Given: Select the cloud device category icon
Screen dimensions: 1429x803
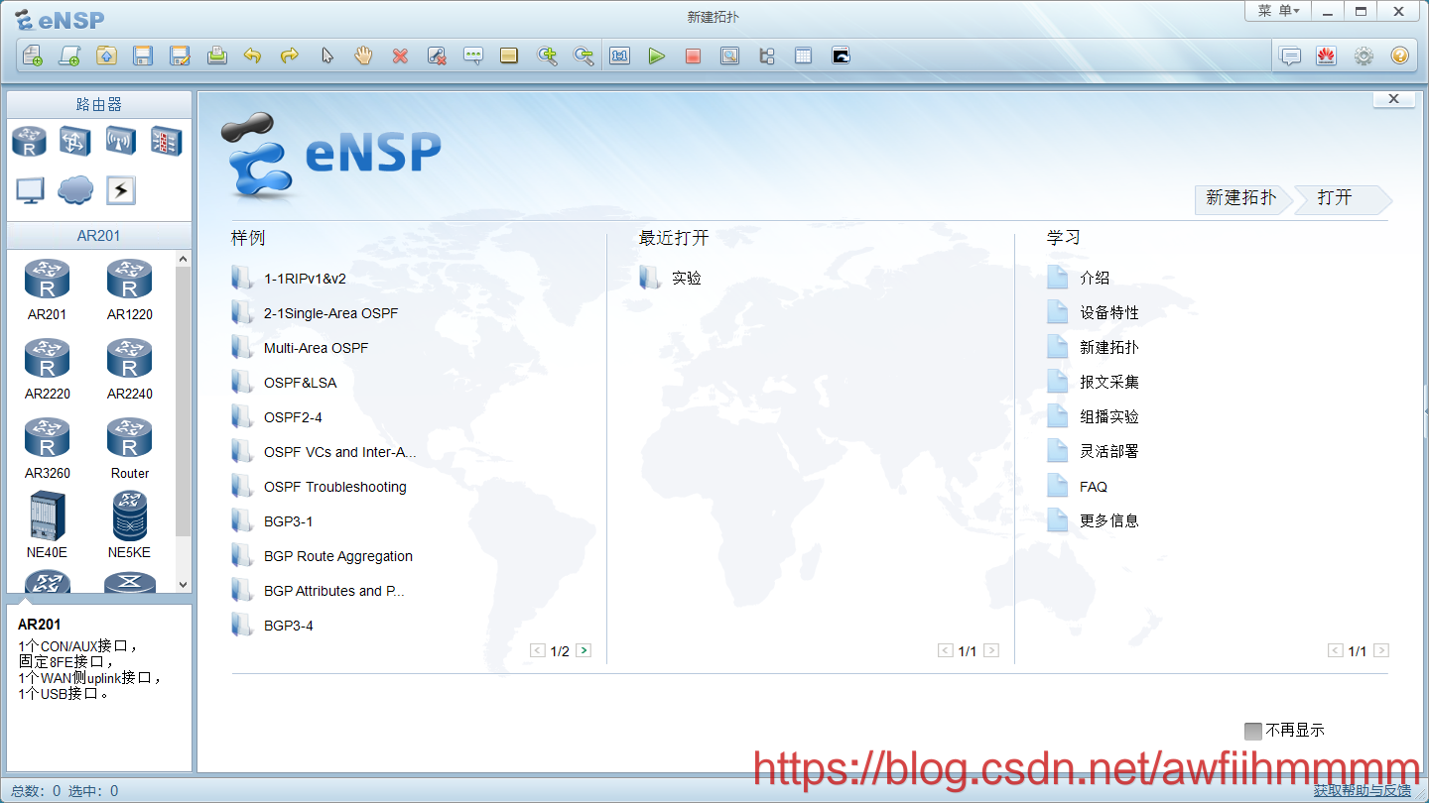Looking at the screenshot, I should (75, 189).
